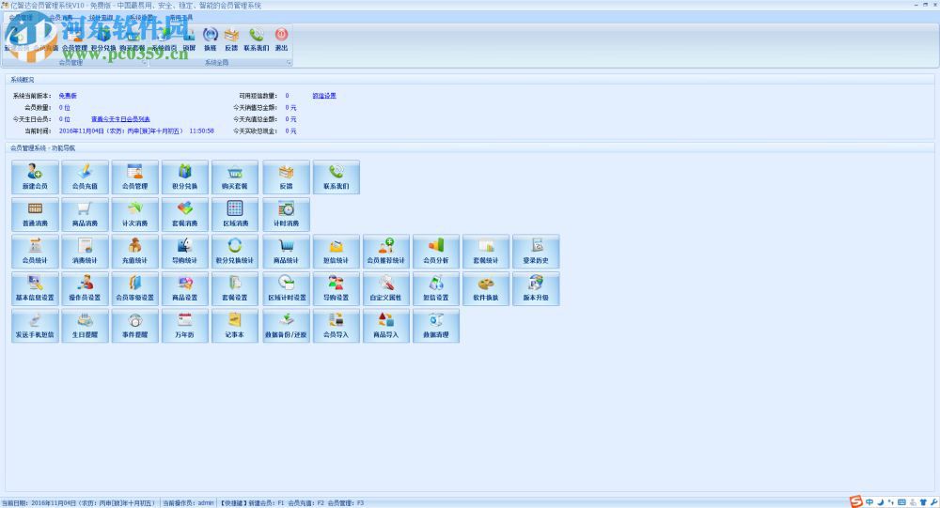Screen dimensions: 940x508
Task: Open the 短信设置 tile in navigation grid
Action: pos(436,288)
